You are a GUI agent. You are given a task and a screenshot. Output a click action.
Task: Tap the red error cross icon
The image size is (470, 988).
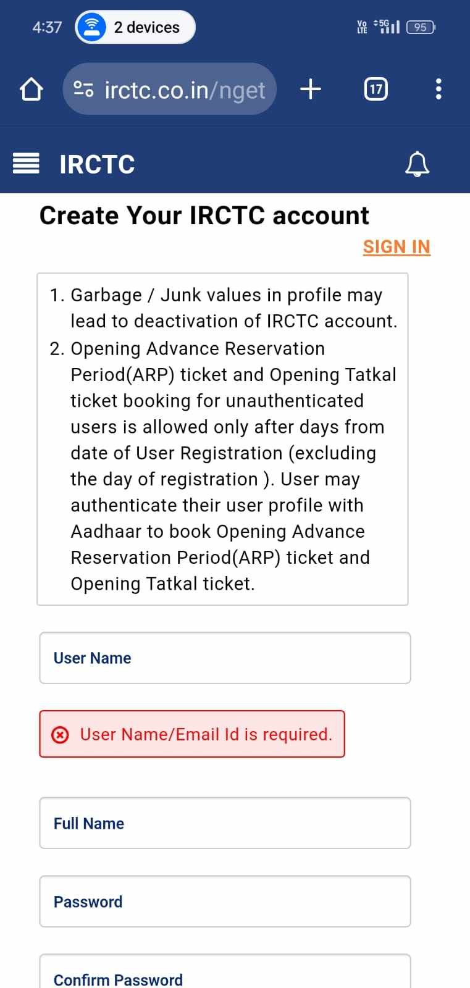(x=60, y=734)
